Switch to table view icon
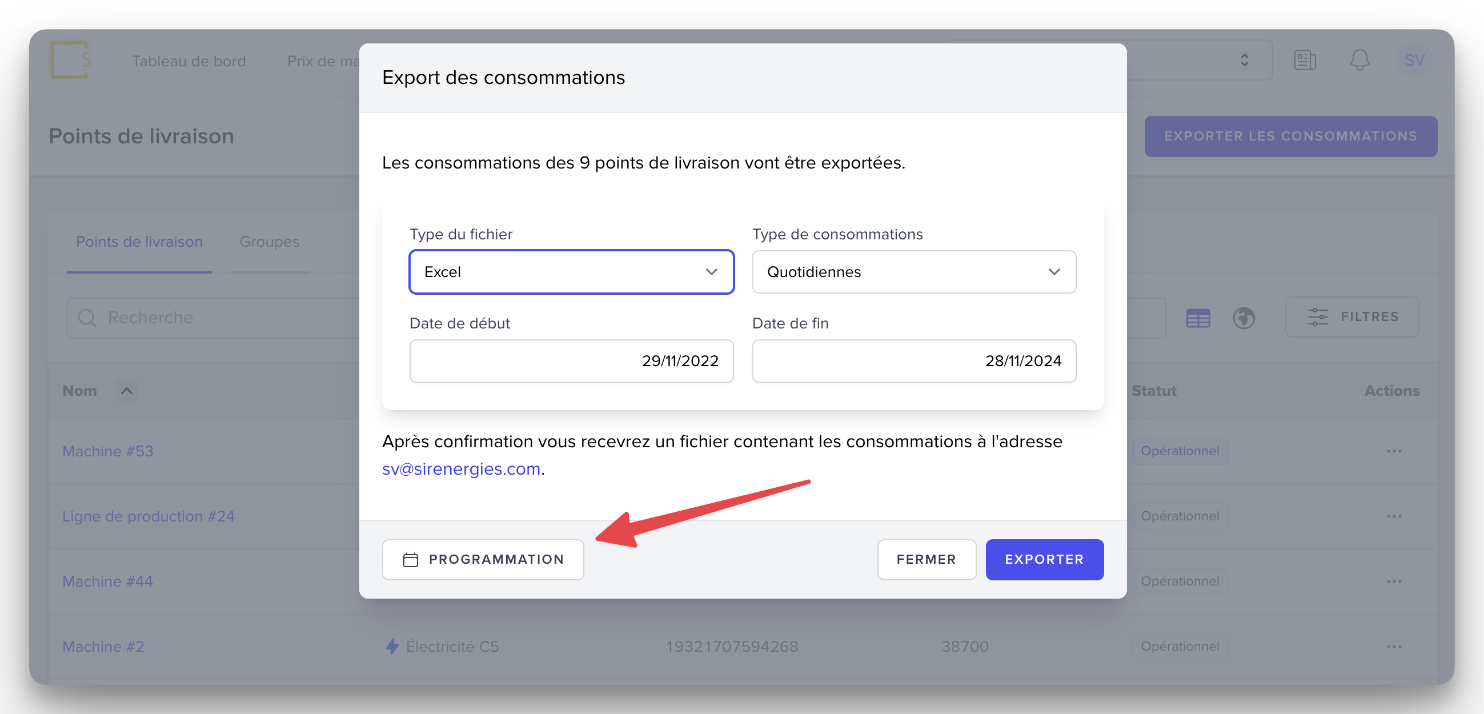 pyautogui.click(x=1198, y=318)
